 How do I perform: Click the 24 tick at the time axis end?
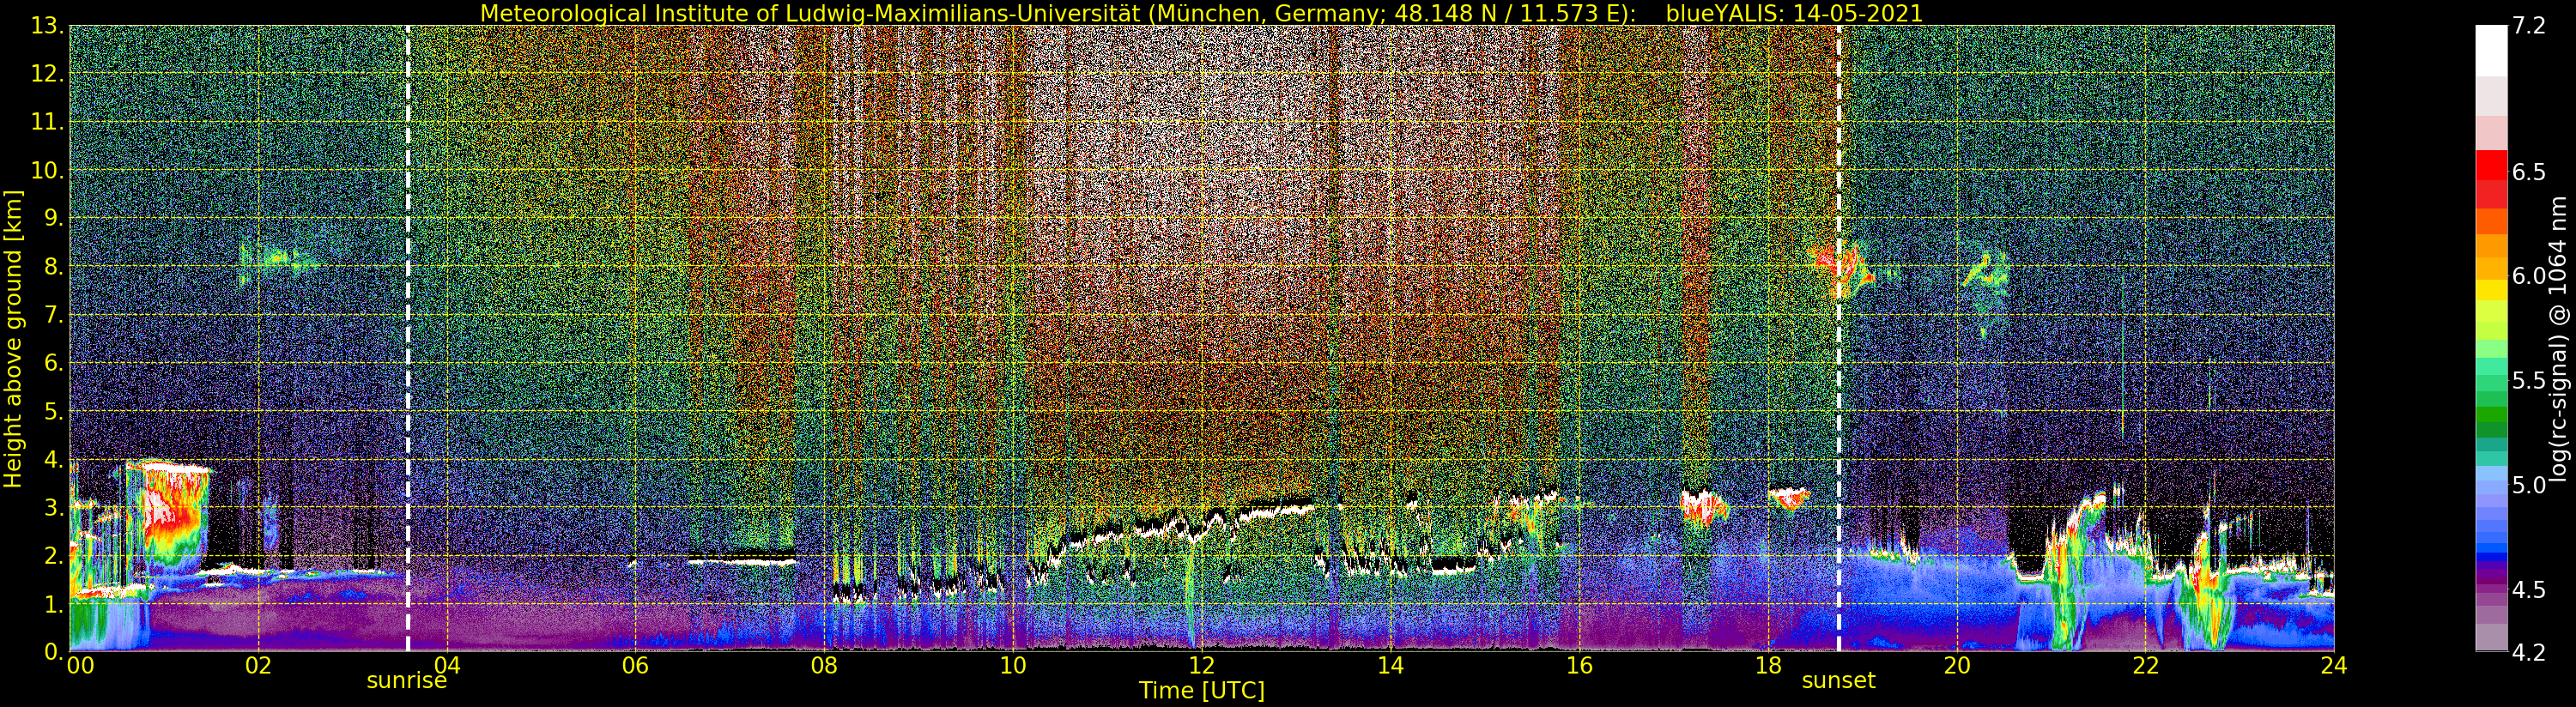tap(2333, 666)
